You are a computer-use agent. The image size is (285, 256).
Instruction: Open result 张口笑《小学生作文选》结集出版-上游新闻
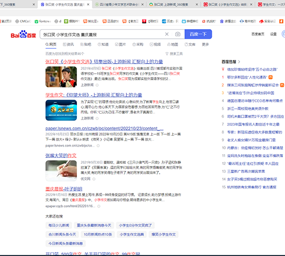[104, 61]
